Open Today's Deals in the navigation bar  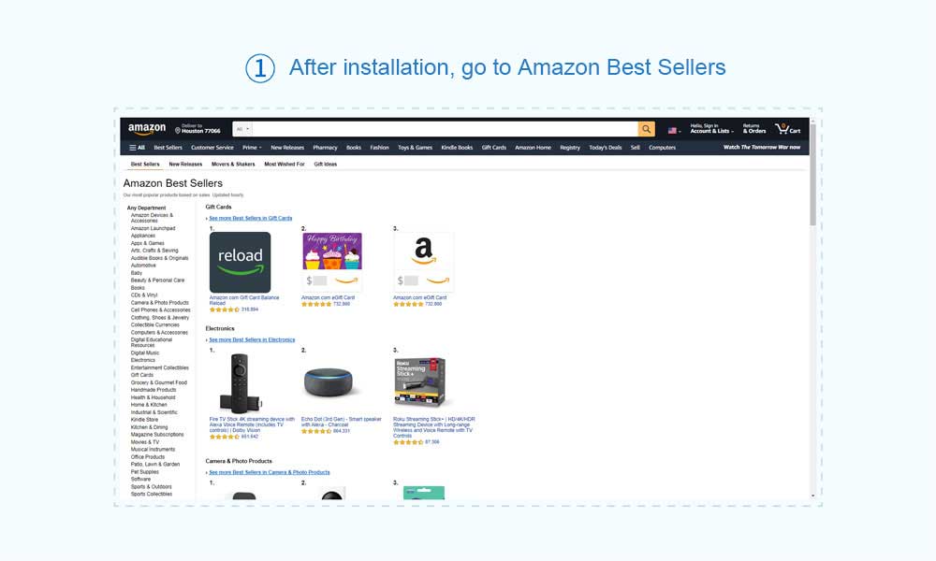coord(606,147)
